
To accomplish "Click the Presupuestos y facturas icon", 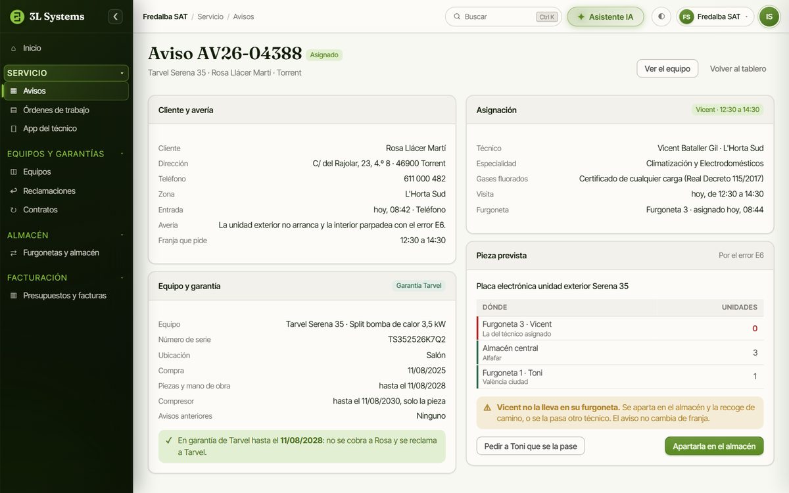I will coord(14,296).
